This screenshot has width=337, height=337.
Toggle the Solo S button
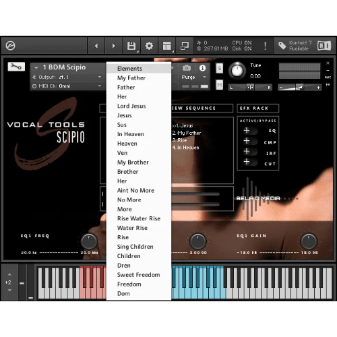coord(220,68)
